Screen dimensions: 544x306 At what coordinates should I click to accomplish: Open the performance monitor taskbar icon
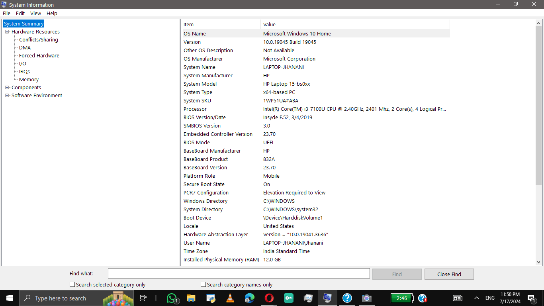tap(308, 298)
